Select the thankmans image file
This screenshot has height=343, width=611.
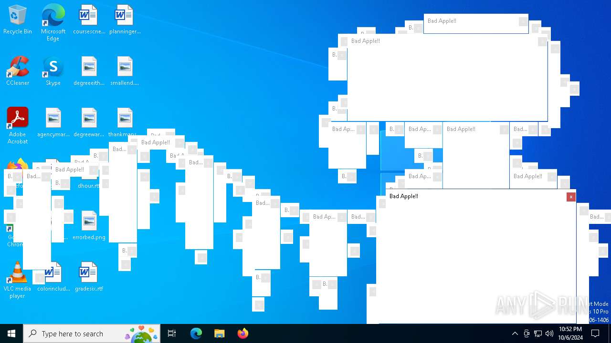coord(125,122)
